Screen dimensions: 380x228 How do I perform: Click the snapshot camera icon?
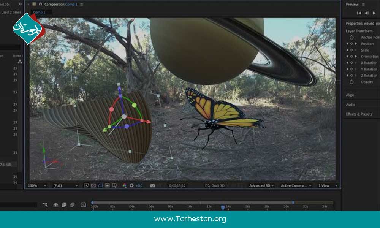coord(152,185)
